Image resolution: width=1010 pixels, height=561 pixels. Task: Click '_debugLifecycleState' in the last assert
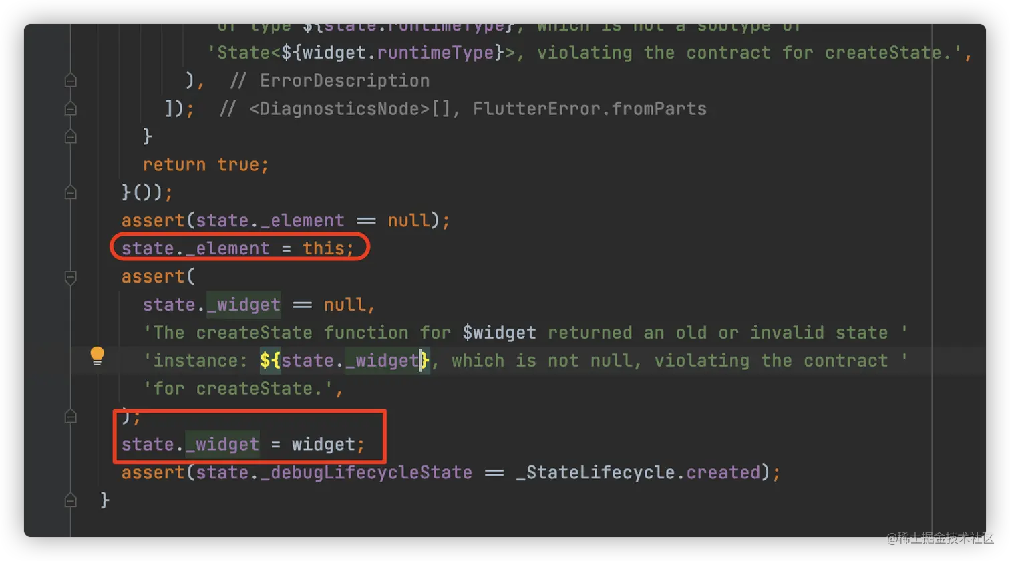tap(371, 473)
